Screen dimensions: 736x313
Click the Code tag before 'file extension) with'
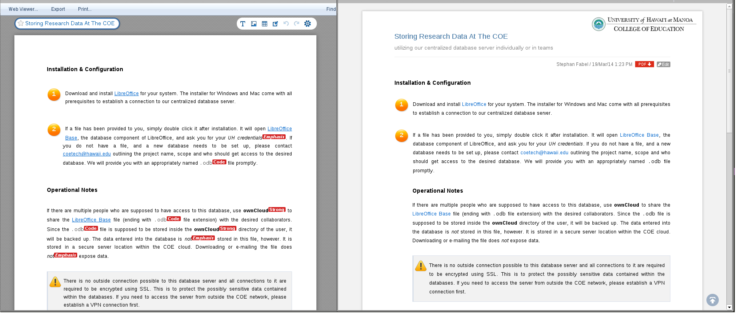click(x=174, y=219)
